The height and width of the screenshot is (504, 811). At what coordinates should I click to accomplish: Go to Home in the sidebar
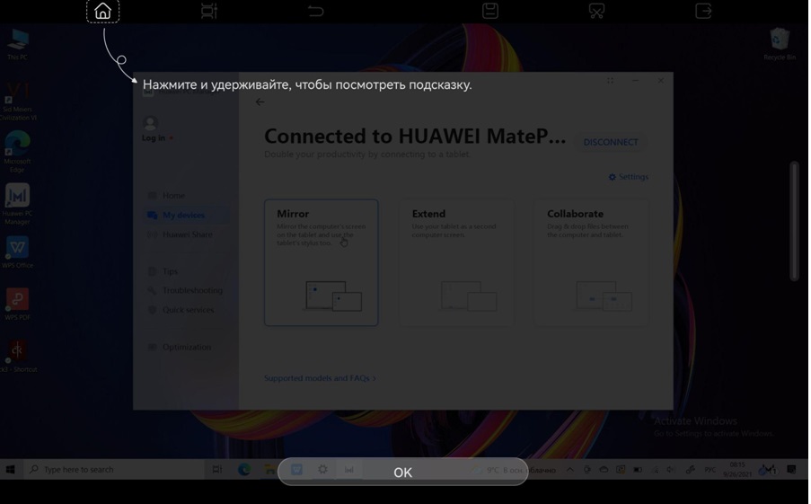173,196
